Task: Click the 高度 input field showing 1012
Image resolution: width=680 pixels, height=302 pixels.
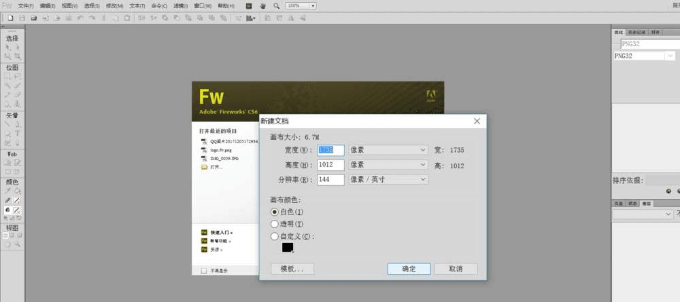Action: click(x=330, y=166)
